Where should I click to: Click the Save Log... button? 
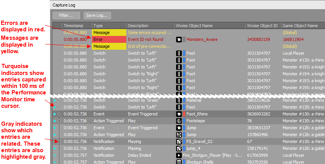[x=97, y=15]
